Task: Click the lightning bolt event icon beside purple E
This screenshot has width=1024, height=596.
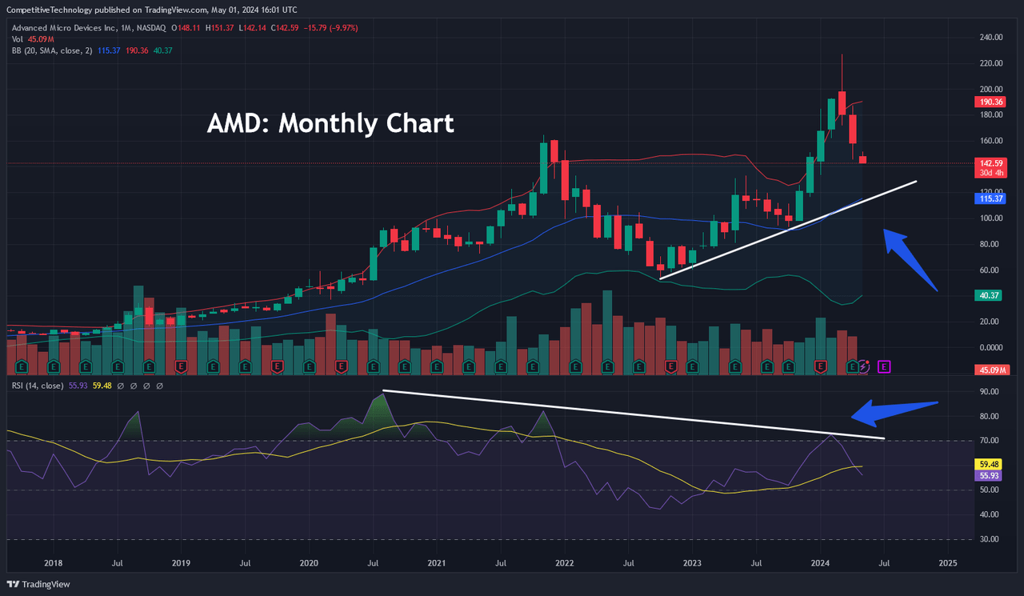Action: (x=863, y=366)
